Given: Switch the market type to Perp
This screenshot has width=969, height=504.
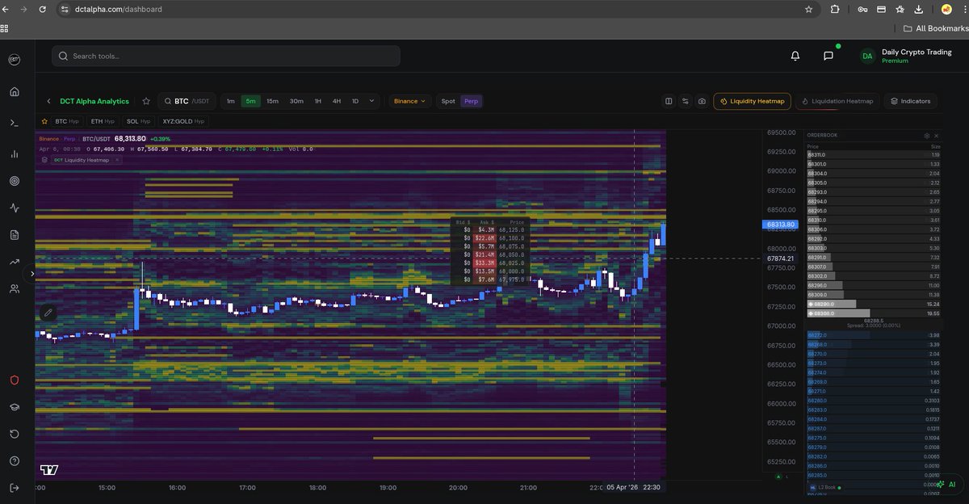Looking at the screenshot, I should click(x=471, y=101).
